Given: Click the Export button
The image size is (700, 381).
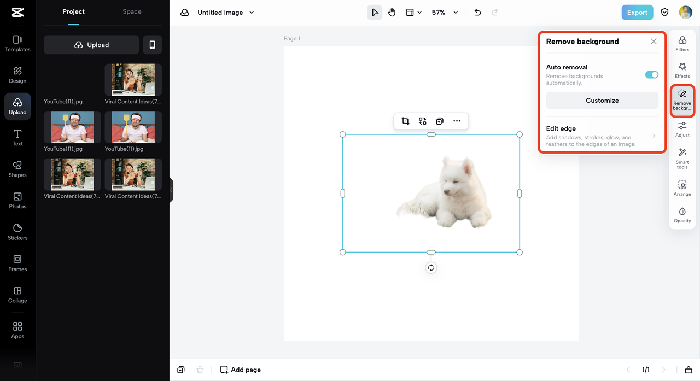Looking at the screenshot, I should point(637,13).
